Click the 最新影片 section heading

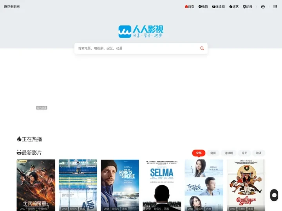click(32, 153)
